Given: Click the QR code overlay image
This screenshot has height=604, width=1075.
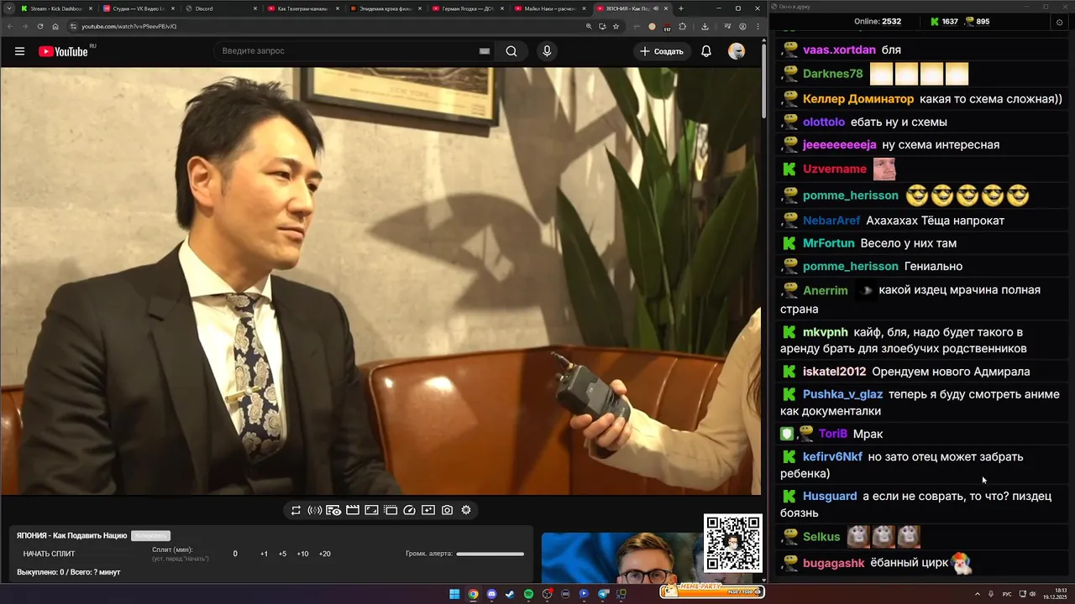Looking at the screenshot, I should pos(732,543).
